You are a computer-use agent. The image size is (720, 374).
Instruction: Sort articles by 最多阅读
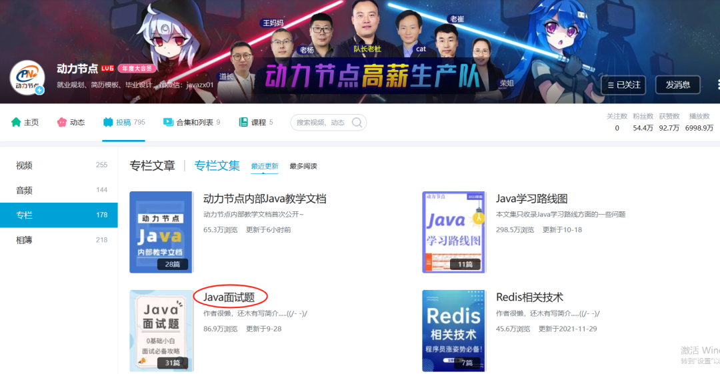pyautogui.click(x=303, y=166)
